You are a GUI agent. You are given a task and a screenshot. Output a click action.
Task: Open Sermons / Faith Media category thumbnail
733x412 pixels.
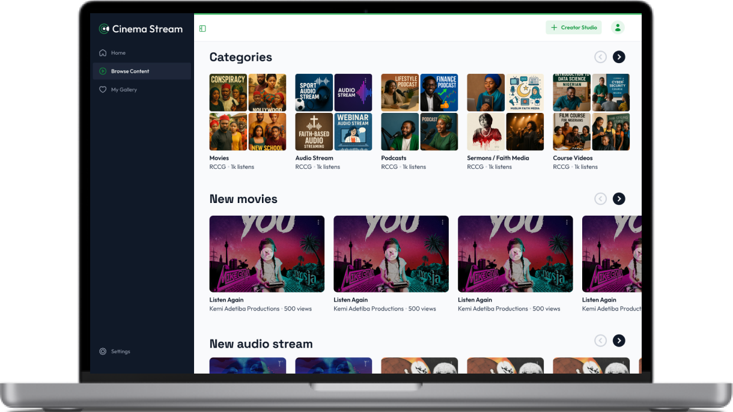[505, 112]
